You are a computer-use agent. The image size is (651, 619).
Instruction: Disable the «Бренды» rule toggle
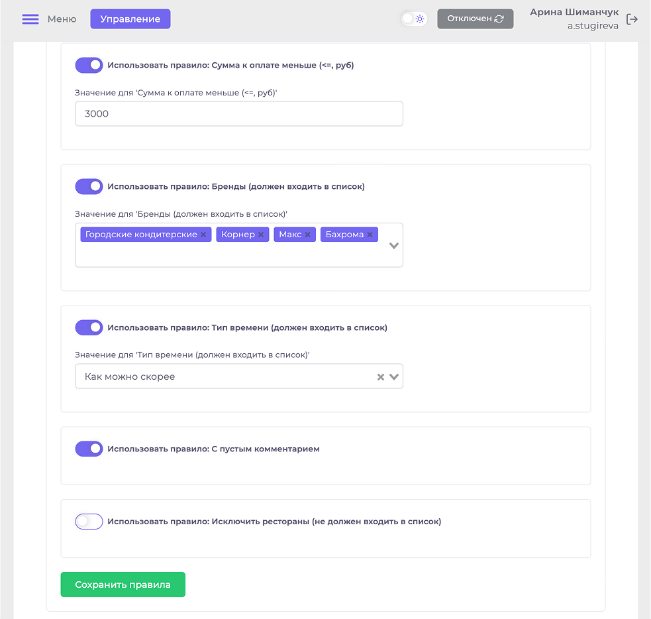point(89,186)
